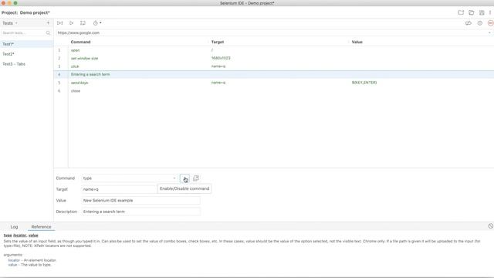Screen dimensions: 494x278
Task: Select Entering a search term row
Action: pyautogui.click(x=274, y=74)
